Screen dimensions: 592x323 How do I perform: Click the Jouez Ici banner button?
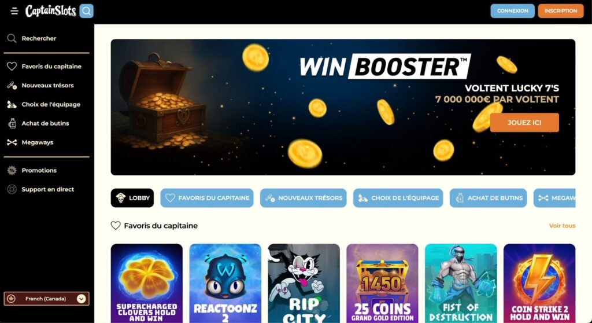coord(524,123)
